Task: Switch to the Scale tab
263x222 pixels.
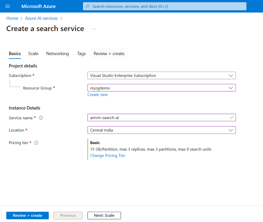Action: 33,54
